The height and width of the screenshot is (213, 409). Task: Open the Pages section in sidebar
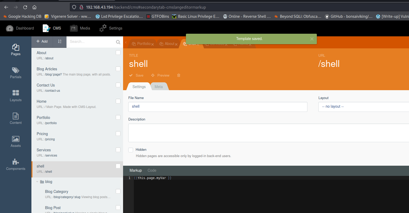15,50
